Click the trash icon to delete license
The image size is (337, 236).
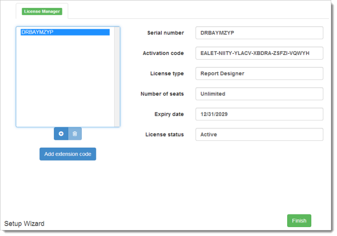coord(74,134)
